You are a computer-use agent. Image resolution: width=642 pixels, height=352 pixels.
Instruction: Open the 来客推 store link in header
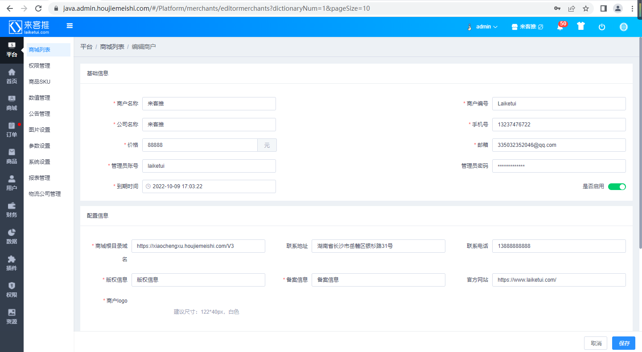coord(527,27)
